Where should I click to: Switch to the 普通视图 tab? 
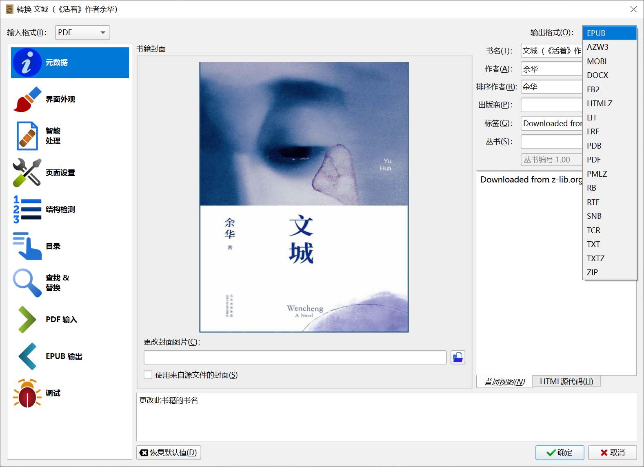[504, 382]
